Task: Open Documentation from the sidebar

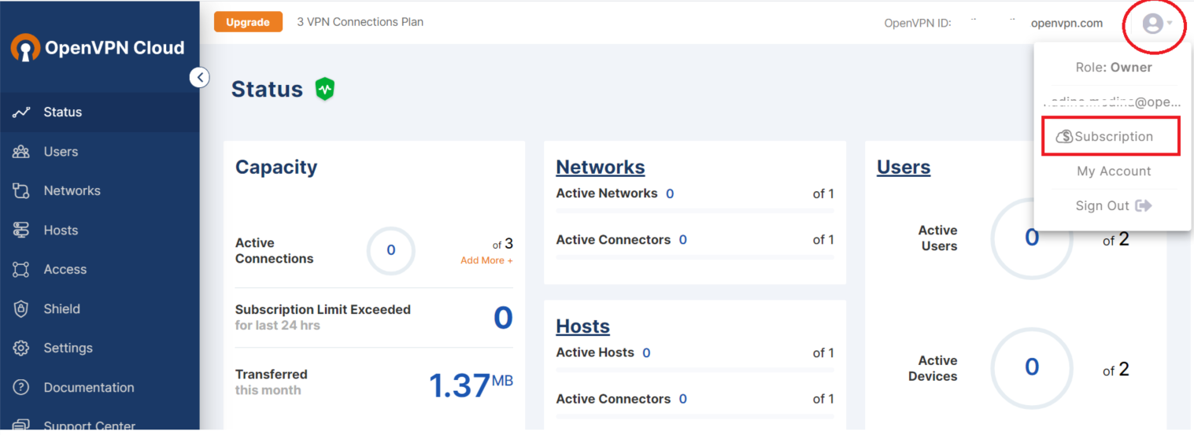Action: [100, 387]
